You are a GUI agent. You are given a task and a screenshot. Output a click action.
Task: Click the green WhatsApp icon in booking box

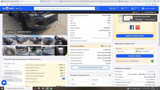tap(152, 61)
